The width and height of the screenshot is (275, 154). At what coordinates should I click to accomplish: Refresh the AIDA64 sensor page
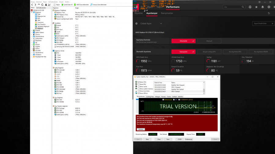tap(42, 5)
